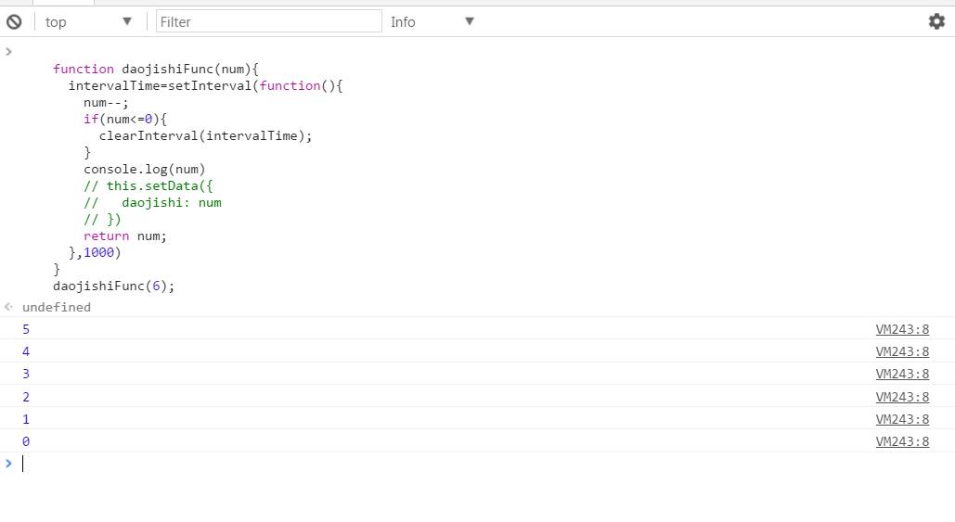The image size is (955, 522).
Task: Click the clearInterval(intervalTime); code line
Action: pyautogui.click(x=205, y=135)
